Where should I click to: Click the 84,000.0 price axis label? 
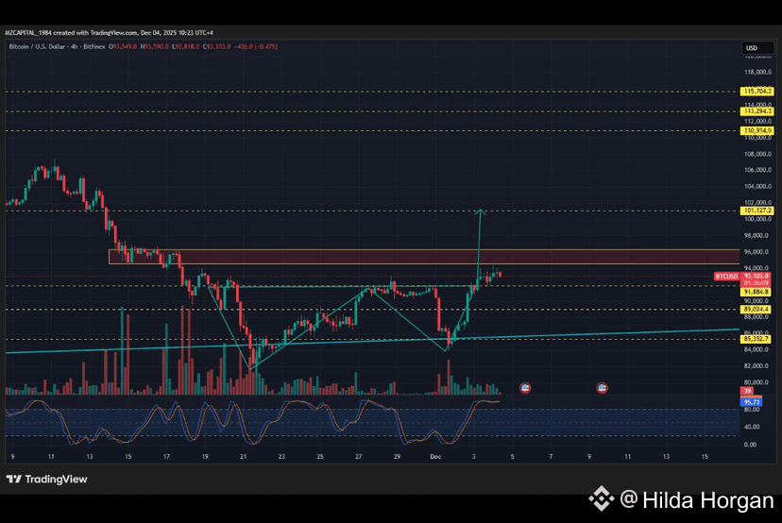click(x=757, y=349)
